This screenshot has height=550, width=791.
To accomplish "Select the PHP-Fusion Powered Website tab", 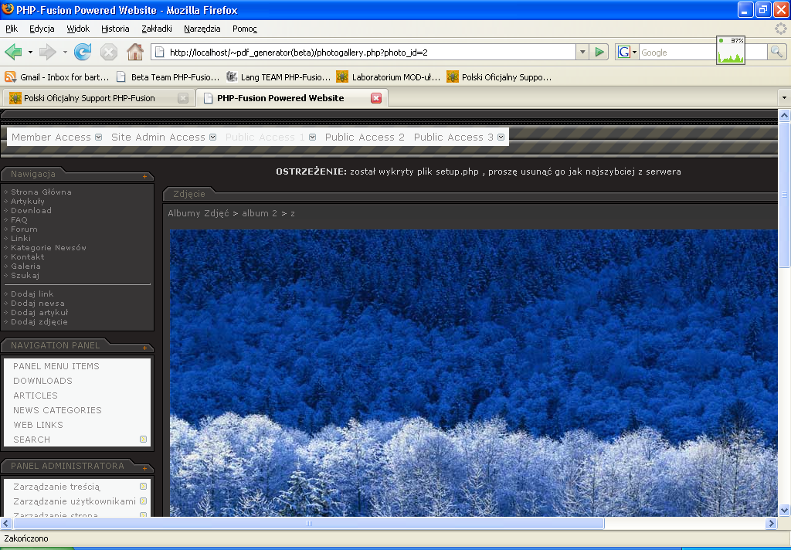I will pos(291,98).
